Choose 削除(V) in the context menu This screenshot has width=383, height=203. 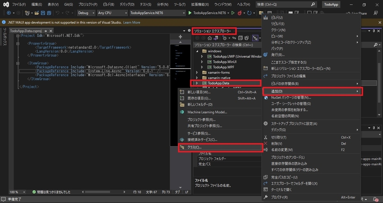[312, 144]
